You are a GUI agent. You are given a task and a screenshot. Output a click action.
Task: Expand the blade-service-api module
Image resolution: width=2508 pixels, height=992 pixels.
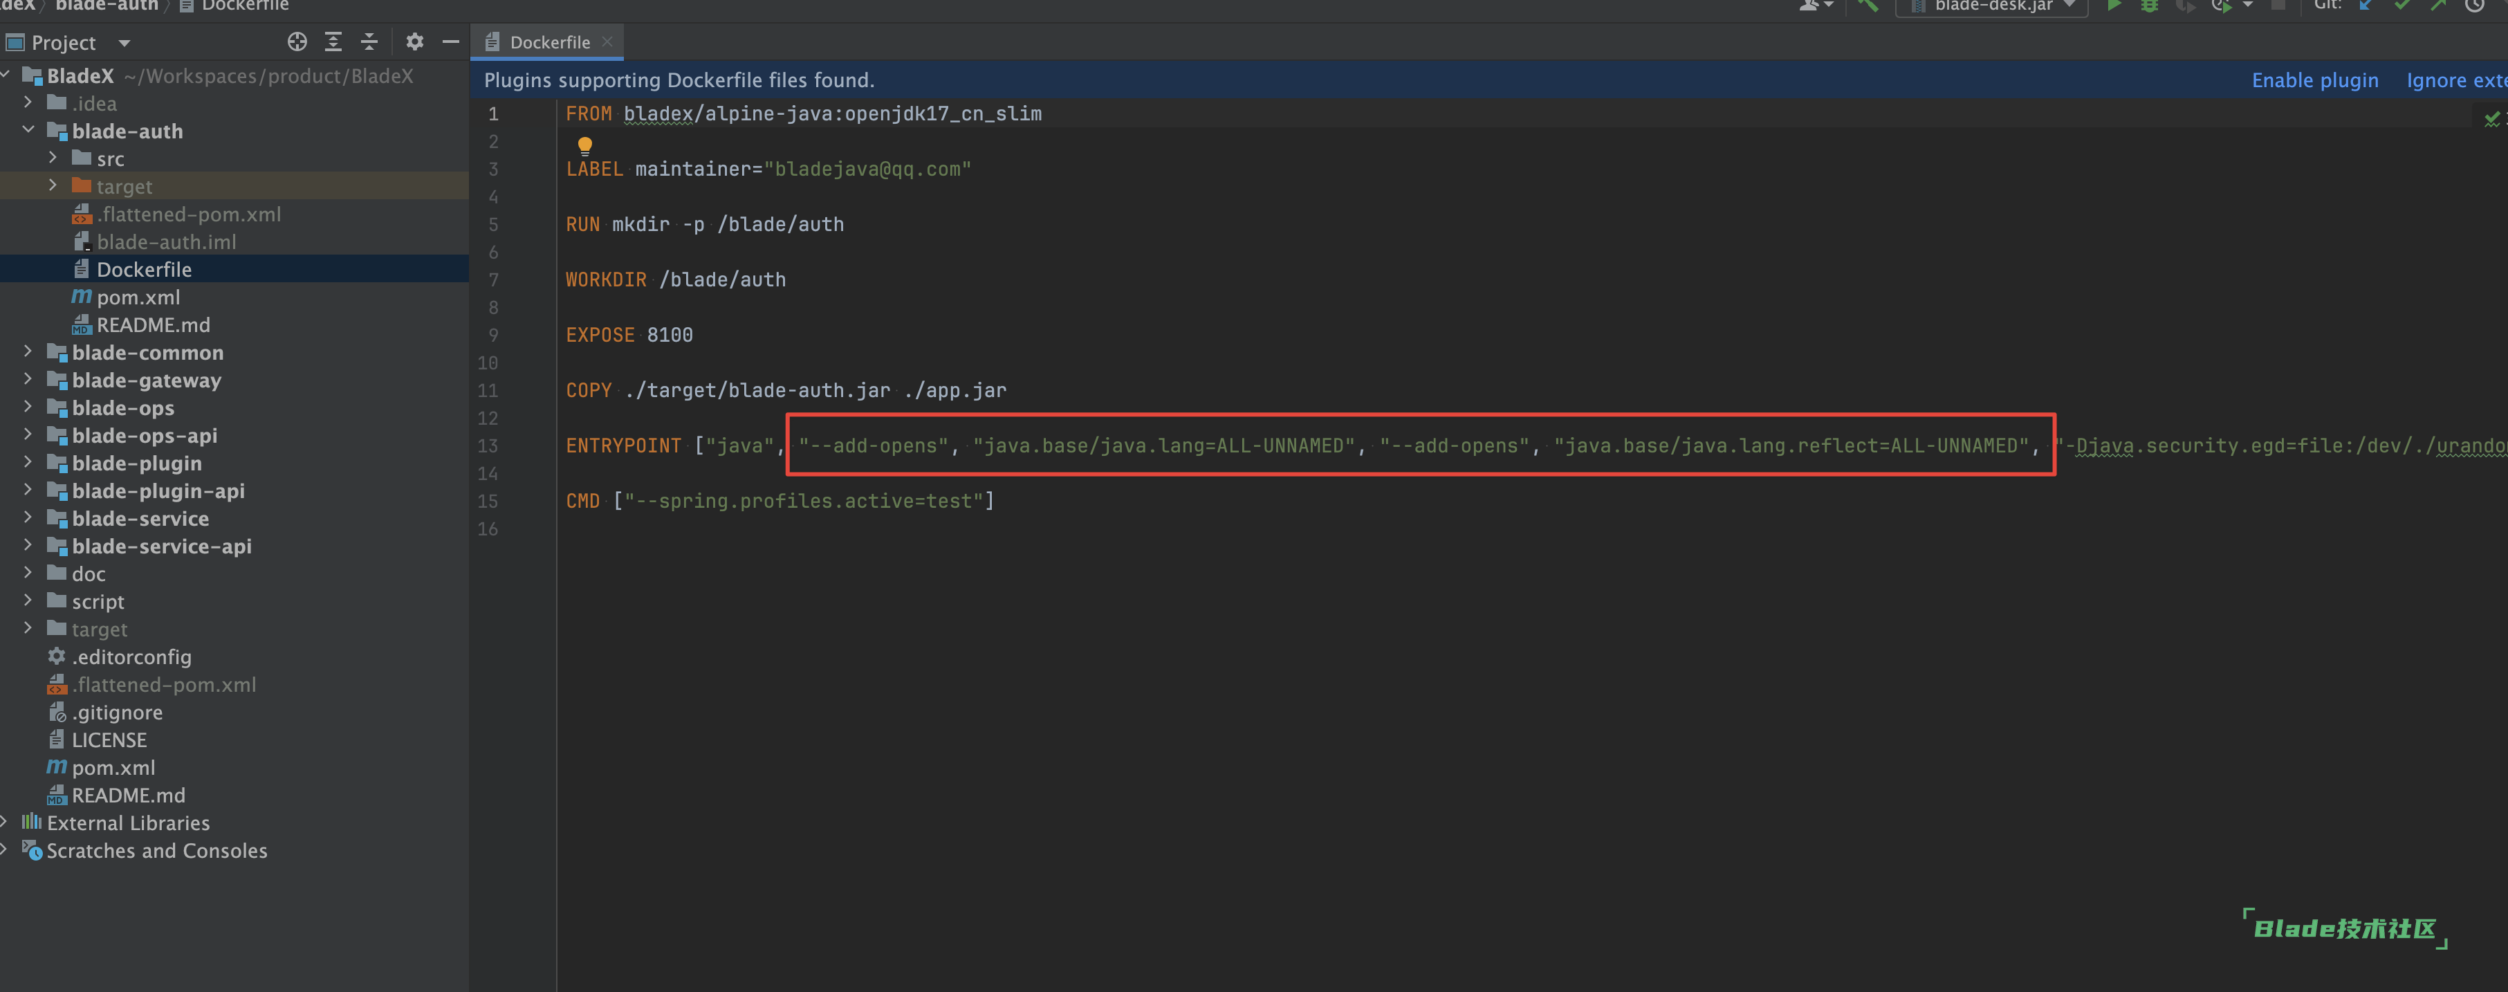(28, 545)
